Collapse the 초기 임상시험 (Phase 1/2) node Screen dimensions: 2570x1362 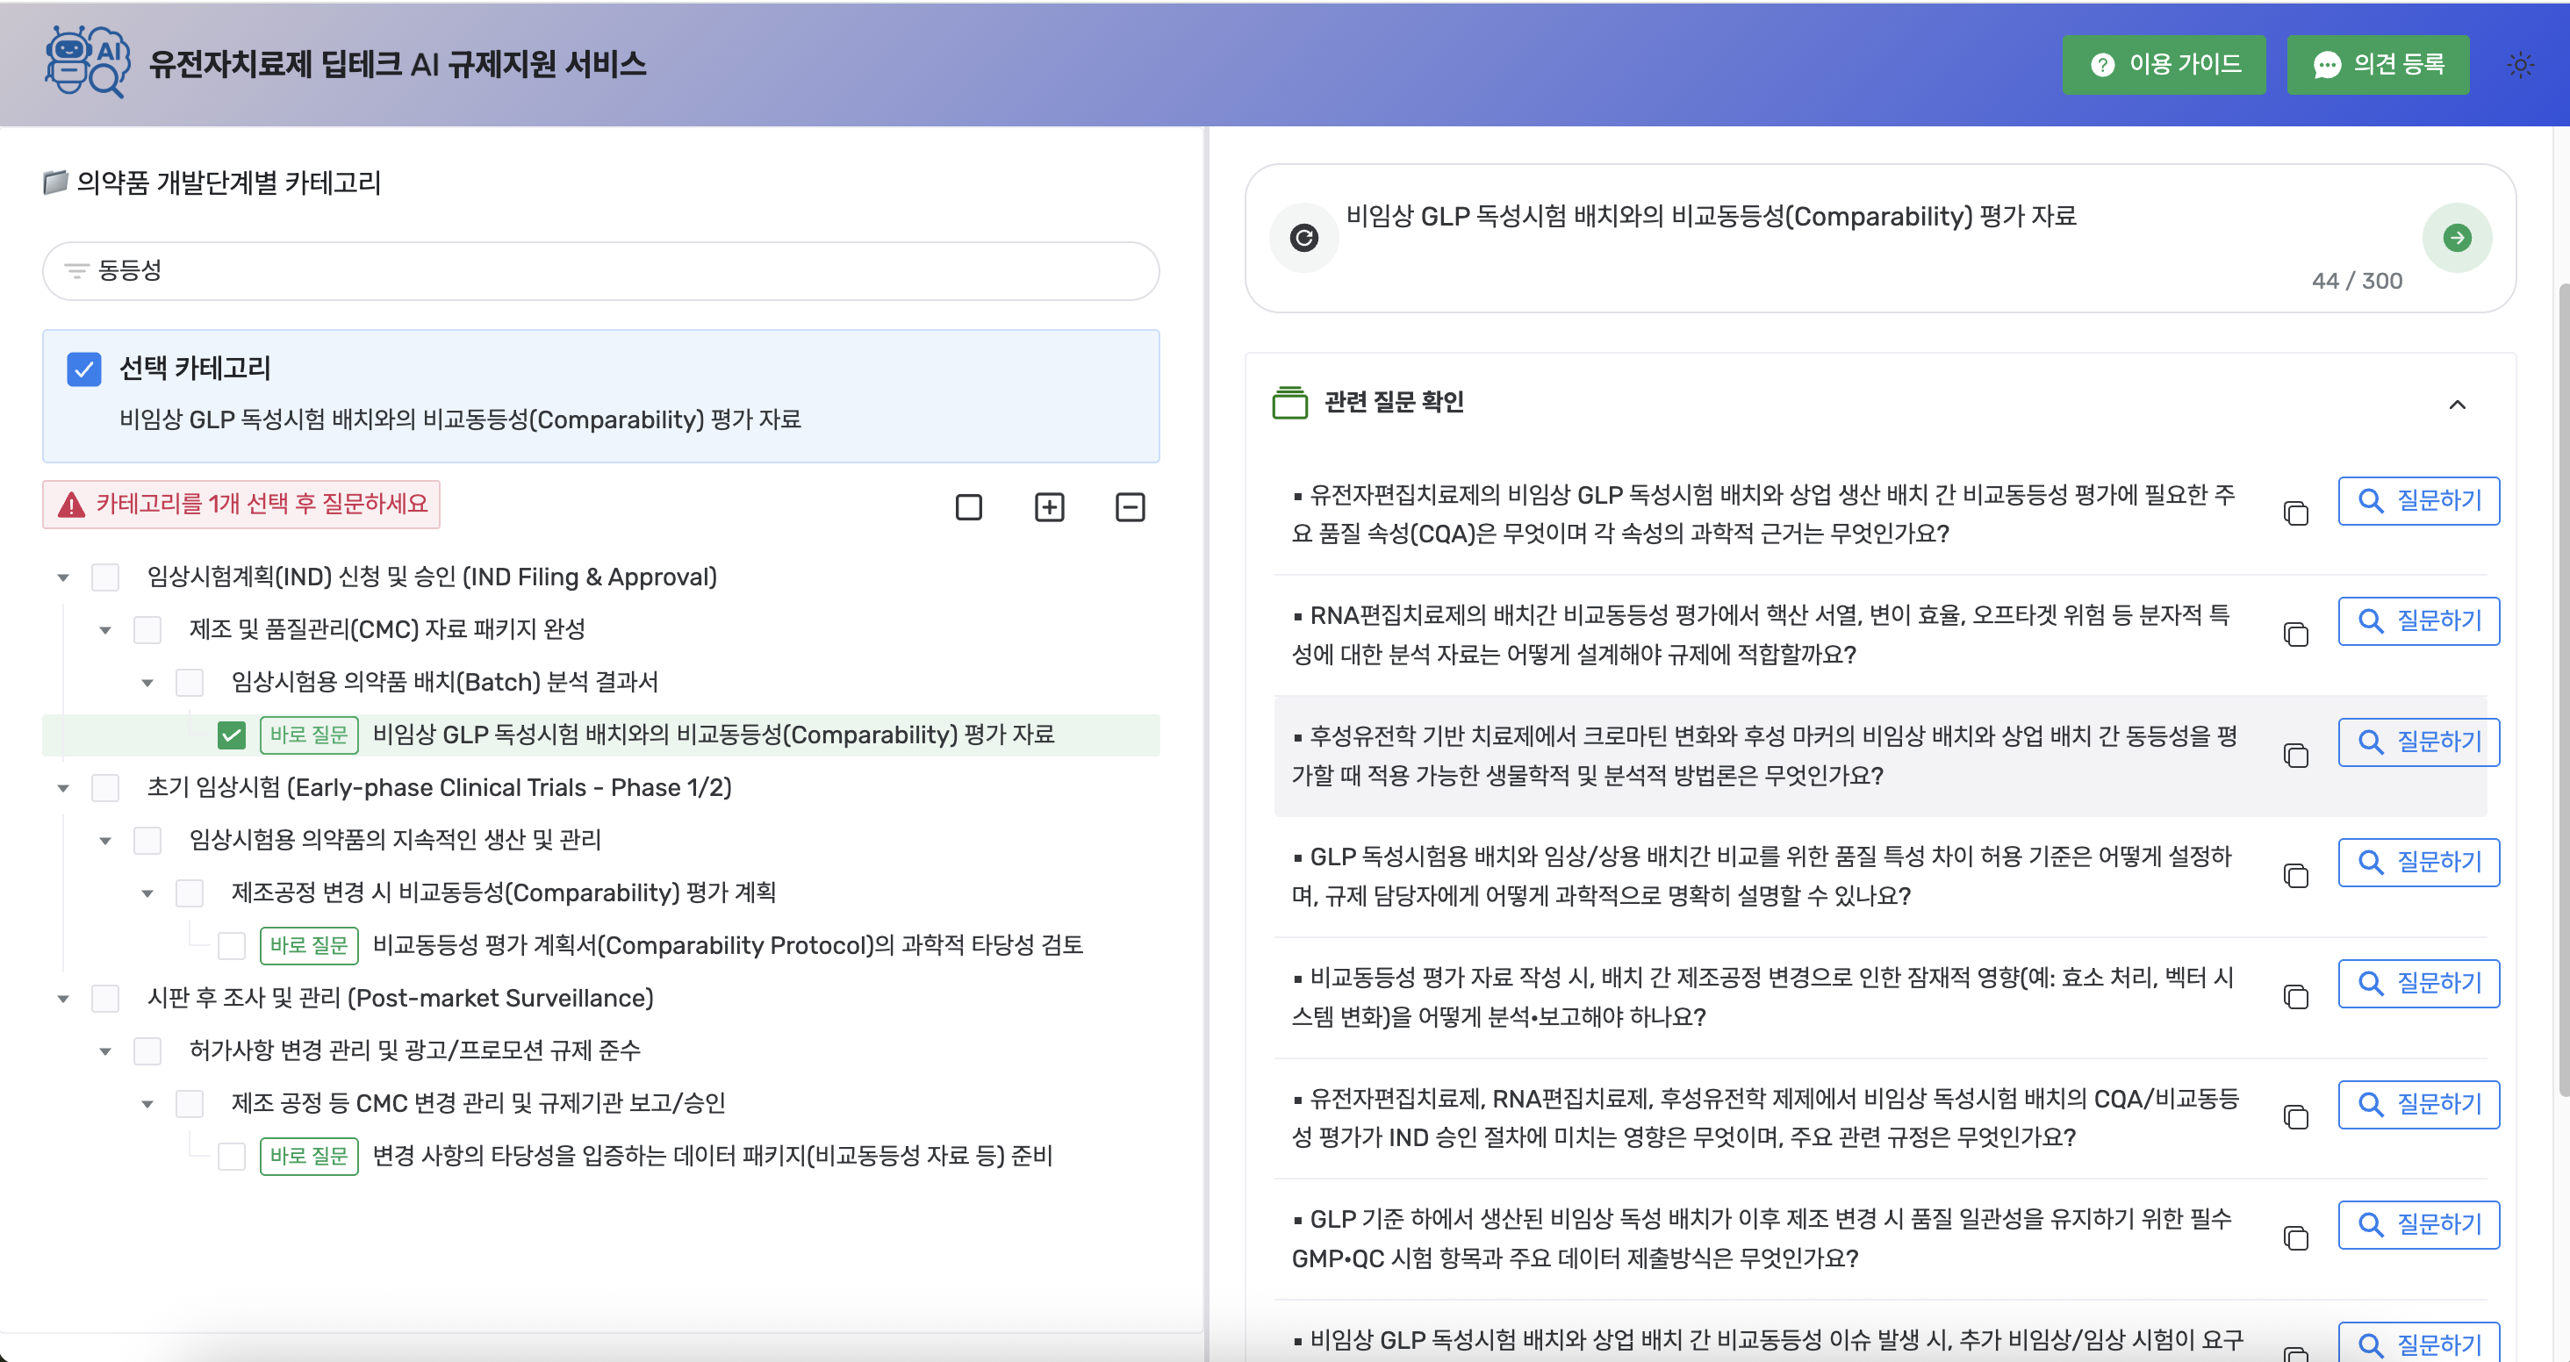coord(63,788)
